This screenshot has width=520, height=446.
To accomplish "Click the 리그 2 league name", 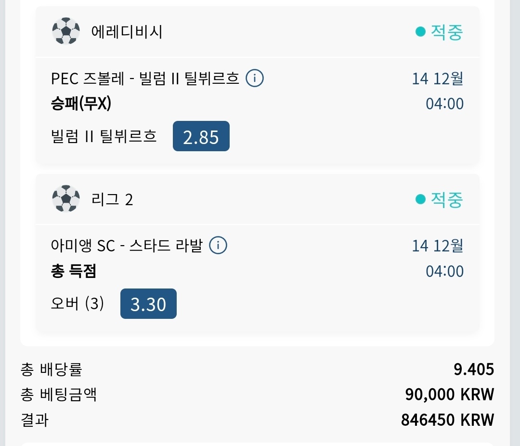I will point(112,199).
